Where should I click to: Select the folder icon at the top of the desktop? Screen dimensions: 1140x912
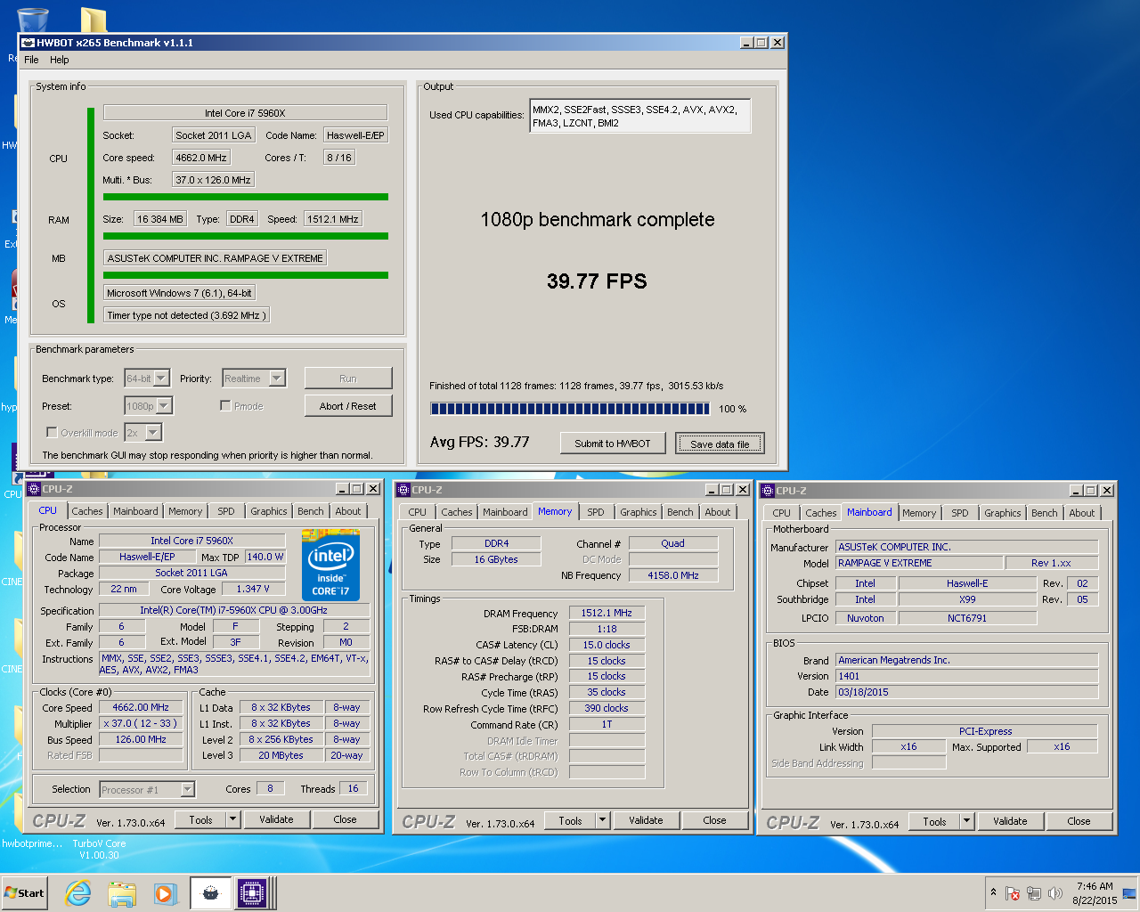pos(93,20)
